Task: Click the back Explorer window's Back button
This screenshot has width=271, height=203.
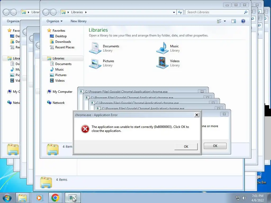Action: (x=6, y=12)
